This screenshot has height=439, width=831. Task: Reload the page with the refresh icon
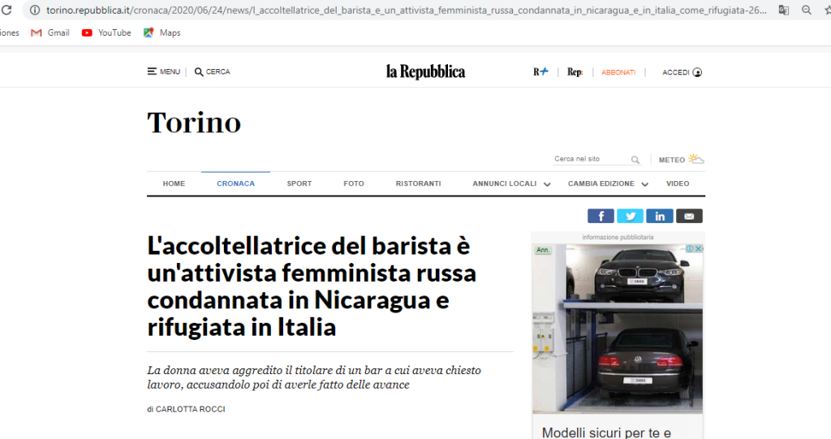coord(6,10)
